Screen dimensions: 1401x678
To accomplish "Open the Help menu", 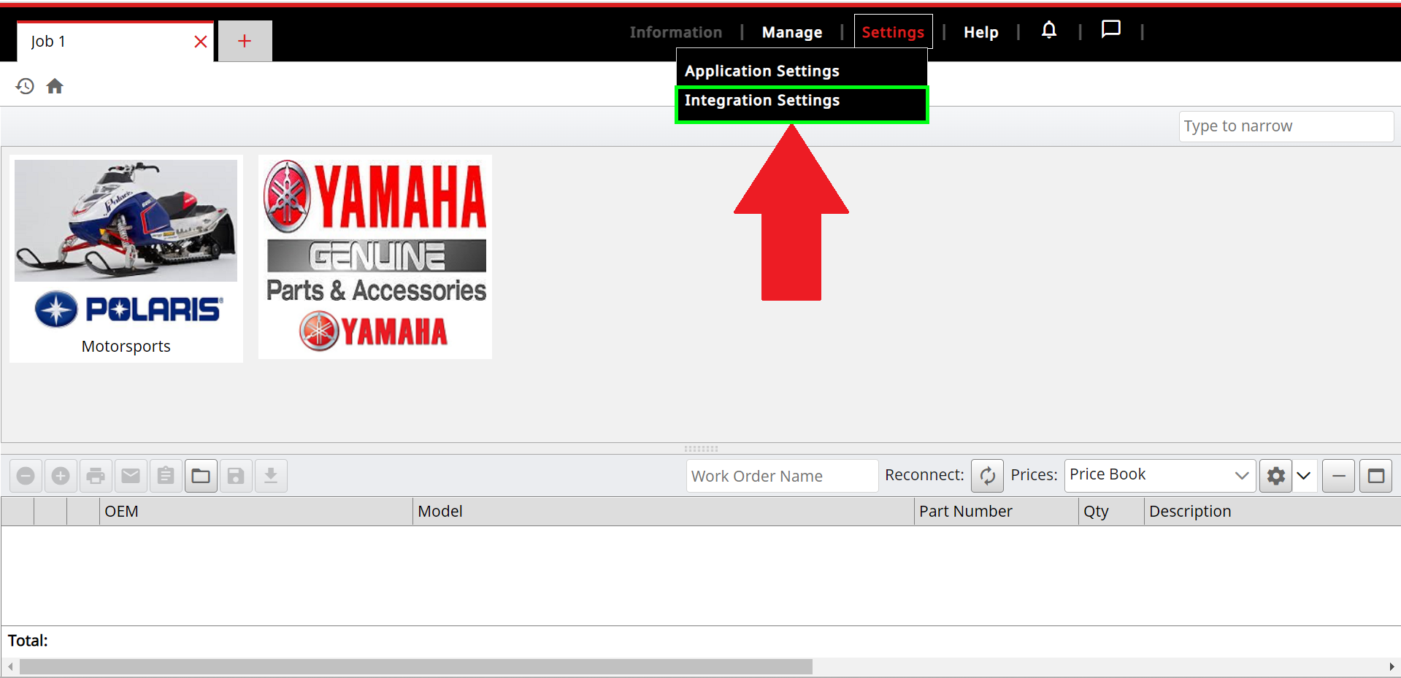I will click(x=980, y=32).
